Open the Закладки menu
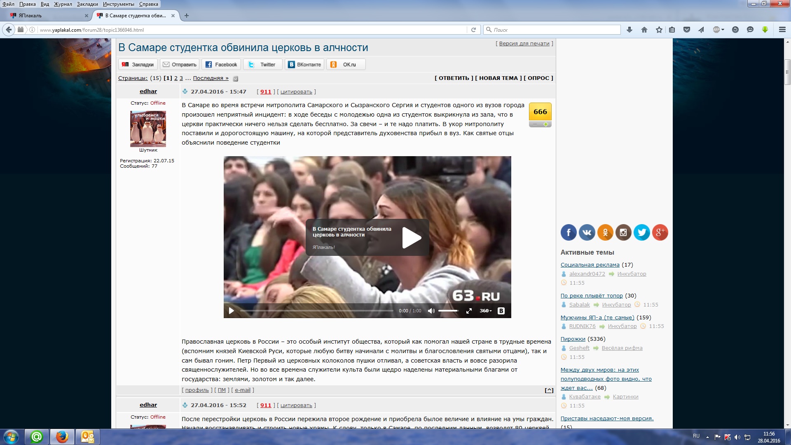 (87, 4)
